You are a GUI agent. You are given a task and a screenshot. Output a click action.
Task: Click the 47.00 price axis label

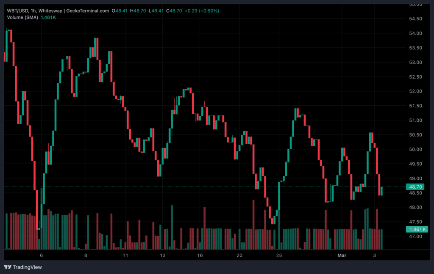point(416,236)
